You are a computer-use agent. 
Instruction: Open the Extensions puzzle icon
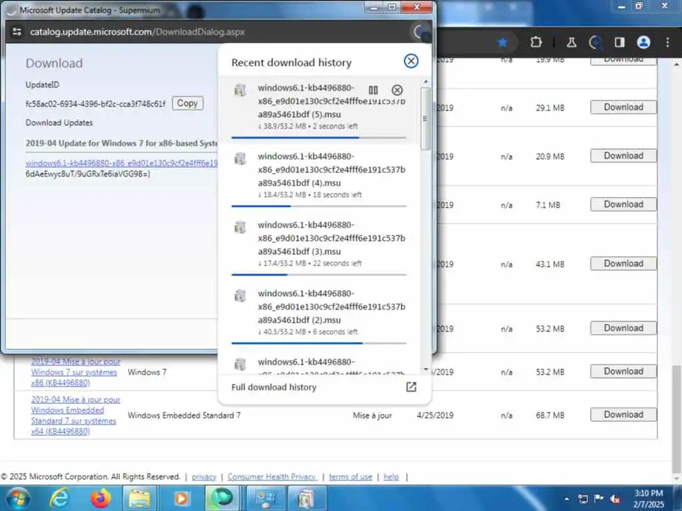click(536, 42)
